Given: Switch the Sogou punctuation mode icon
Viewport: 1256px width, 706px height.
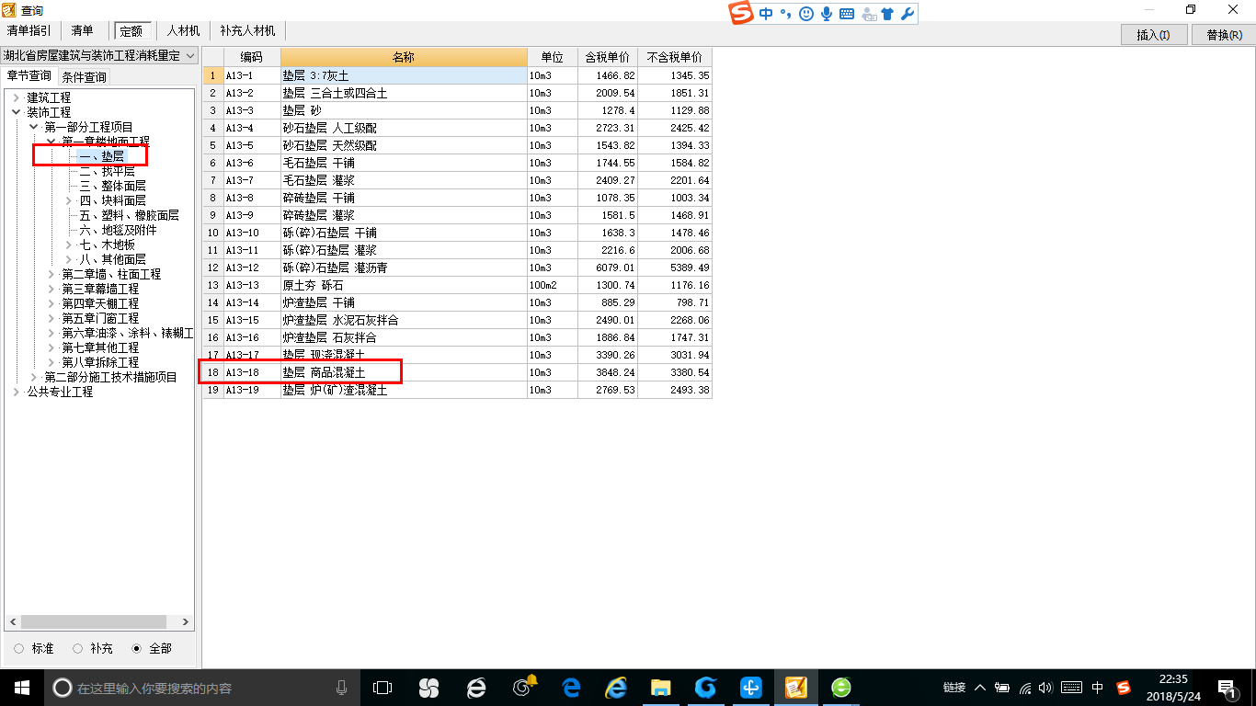Looking at the screenshot, I should 785,14.
